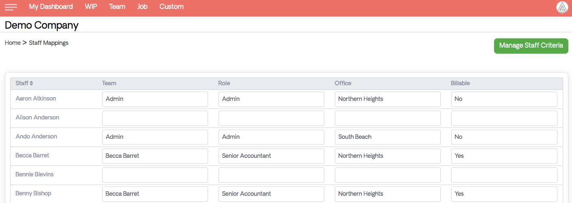The height and width of the screenshot is (203, 572).
Task: Click the Demo Company title
Action: click(42, 25)
